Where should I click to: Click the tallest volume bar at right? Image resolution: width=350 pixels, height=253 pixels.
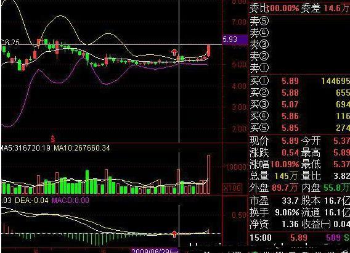(208, 174)
